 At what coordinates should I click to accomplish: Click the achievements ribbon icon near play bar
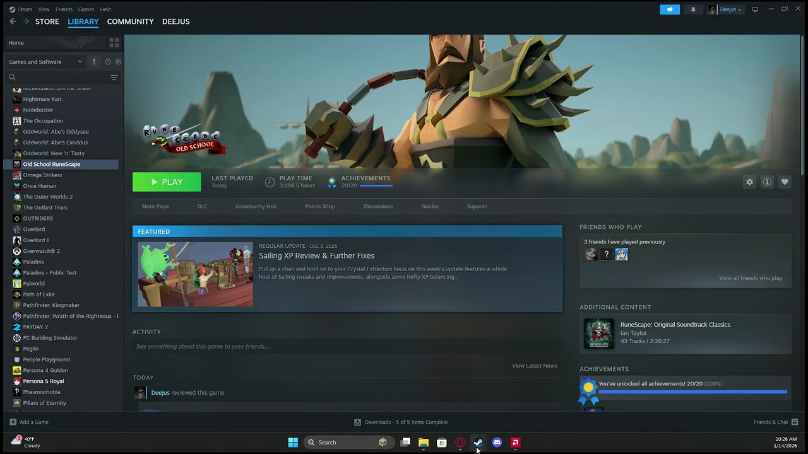pyautogui.click(x=331, y=182)
